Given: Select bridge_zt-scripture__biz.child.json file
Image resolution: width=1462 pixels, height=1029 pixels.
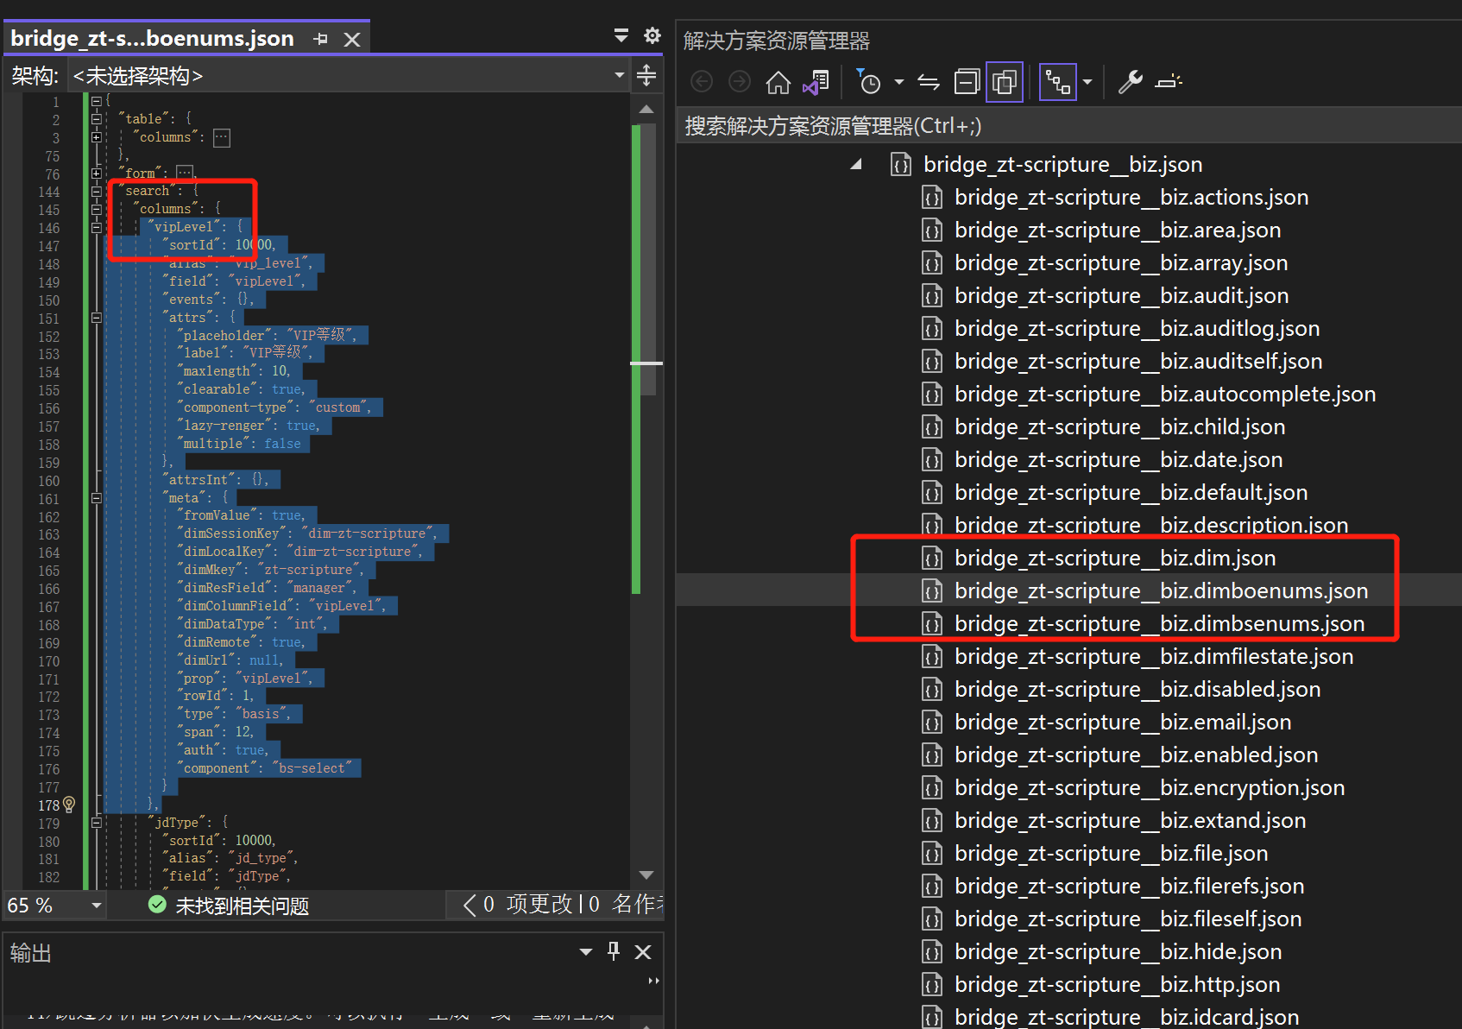Looking at the screenshot, I should click(1119, 426).
